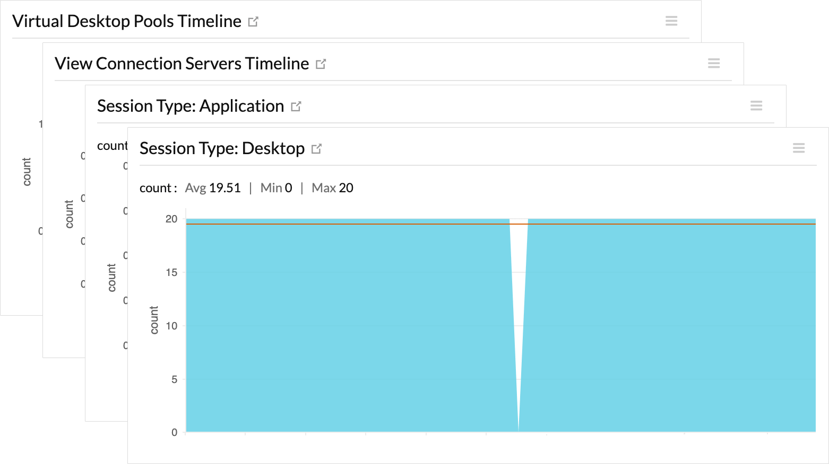Click the Max 20 statistic

point(332,188)
